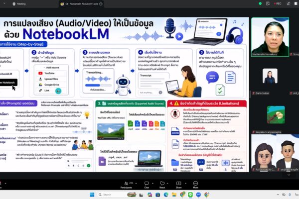Screen dimensions: 299x199
Task: Open shared-screen options icon on the tab
Action: tap(101, 4)
